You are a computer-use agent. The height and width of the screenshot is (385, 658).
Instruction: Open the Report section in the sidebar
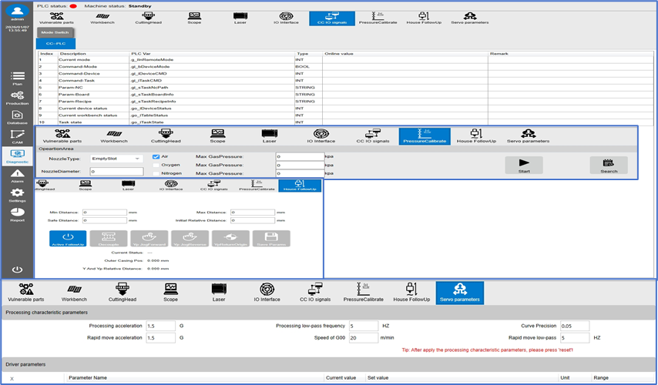coord(17,214)
